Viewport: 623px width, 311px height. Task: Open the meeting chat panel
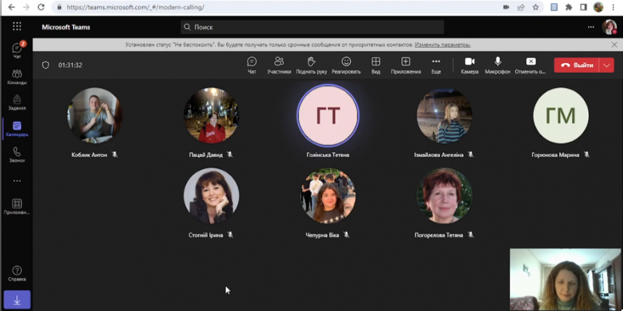pyautogui.click(x=252, y=65)
